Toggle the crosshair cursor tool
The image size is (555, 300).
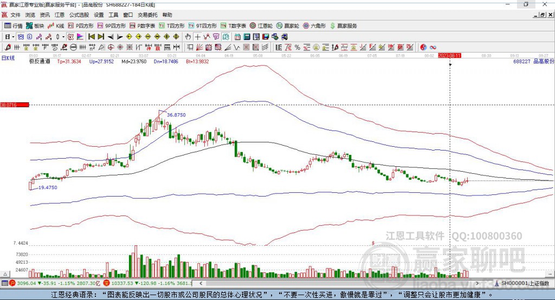point(197,37)
